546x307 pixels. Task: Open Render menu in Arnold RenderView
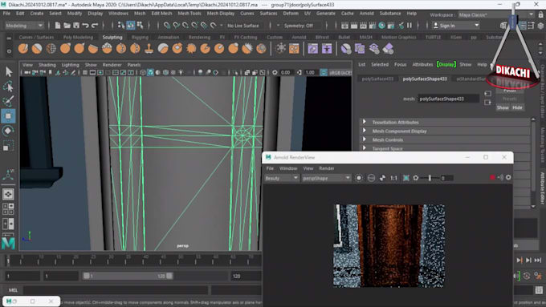327,168
